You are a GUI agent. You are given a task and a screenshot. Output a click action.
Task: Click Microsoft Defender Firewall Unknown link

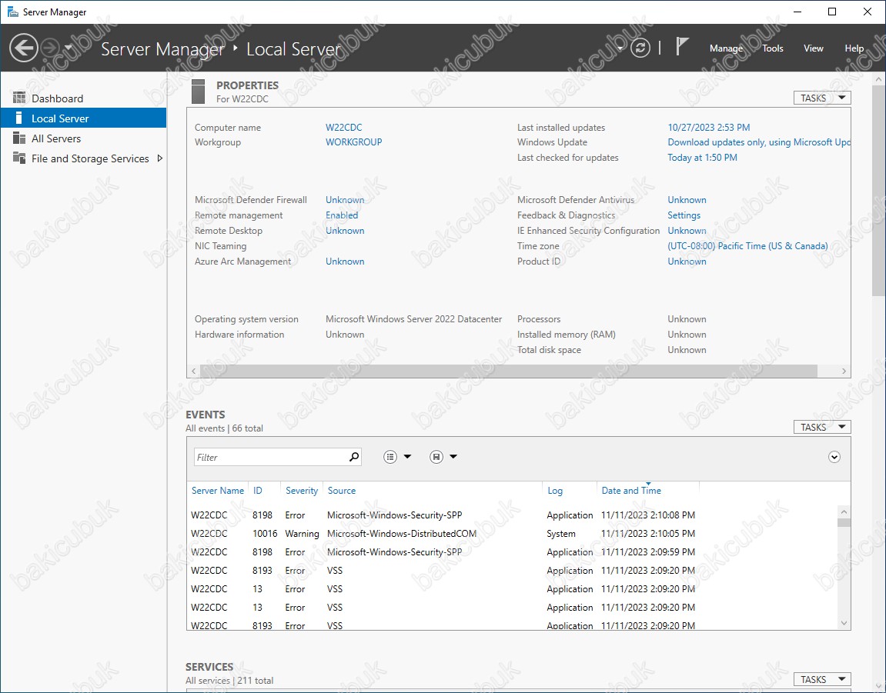345,200
